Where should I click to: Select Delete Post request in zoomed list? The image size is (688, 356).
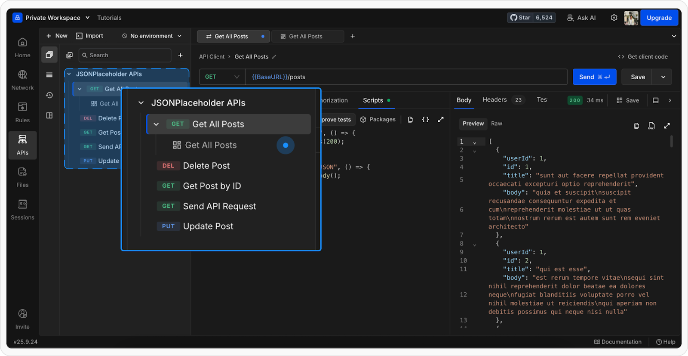point(206,166)
